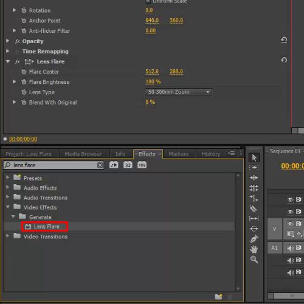Toggle animation stopwatch for Rotation
304x304 pixels.
pos(24,10)
